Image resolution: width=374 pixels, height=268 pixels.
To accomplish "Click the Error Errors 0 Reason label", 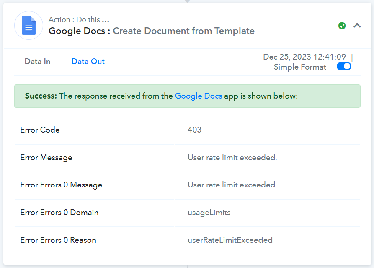I will (58, 240).
